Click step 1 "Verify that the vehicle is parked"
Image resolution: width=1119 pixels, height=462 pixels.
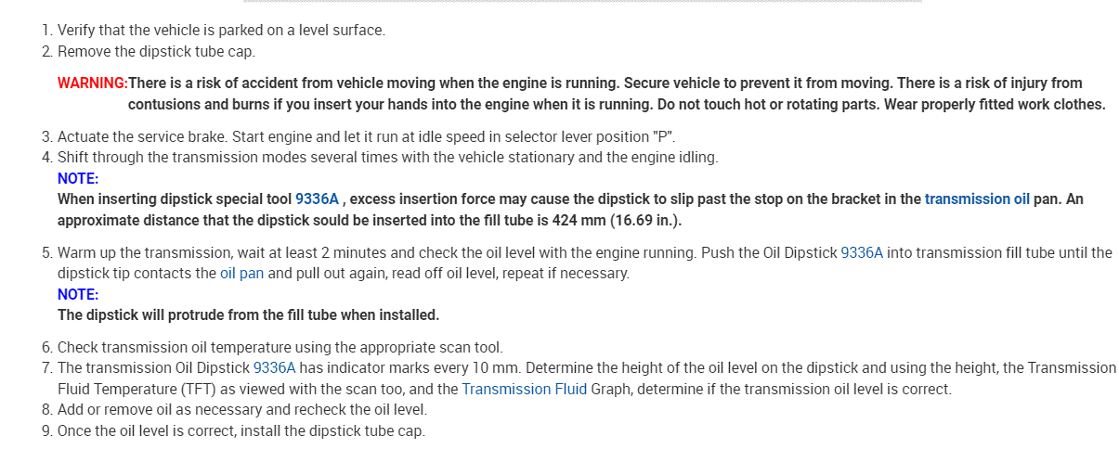point(221,31)
